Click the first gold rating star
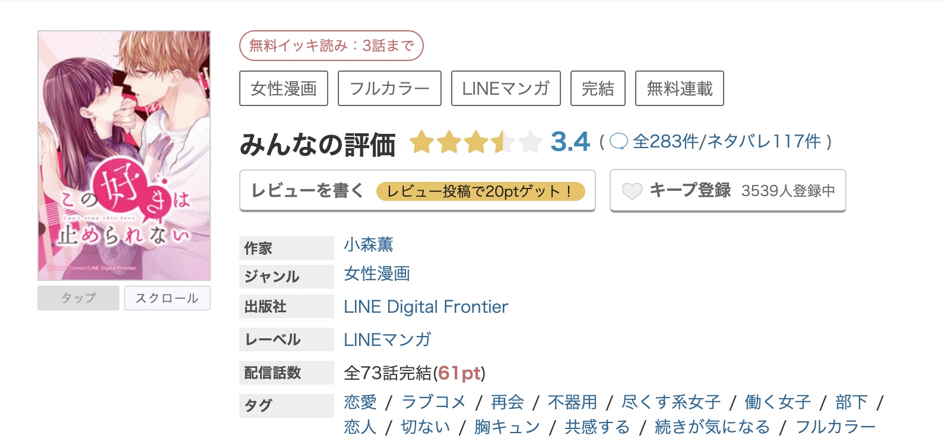 point(423,142)
